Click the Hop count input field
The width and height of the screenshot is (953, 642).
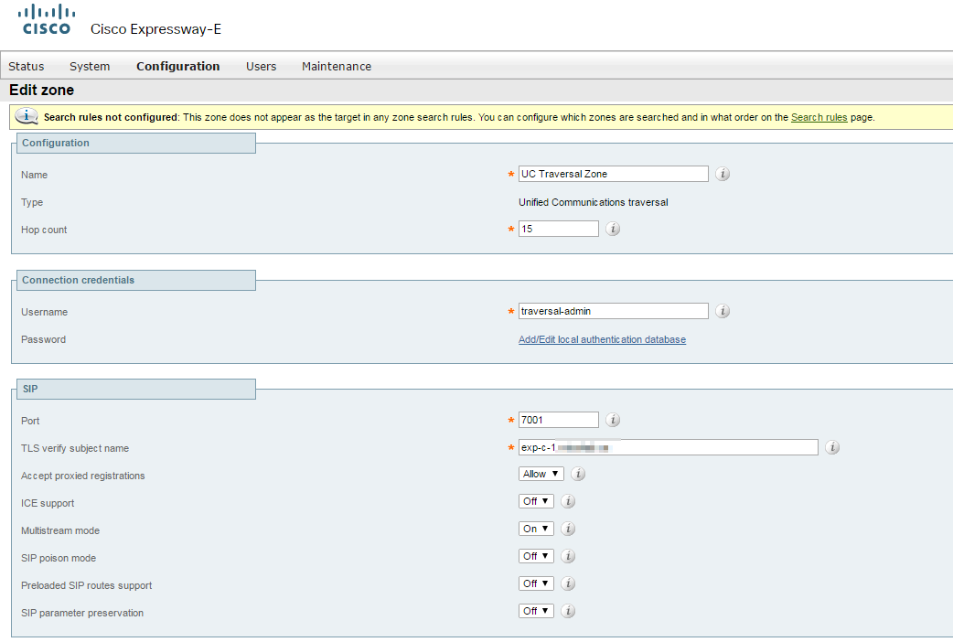coord(559,229)
